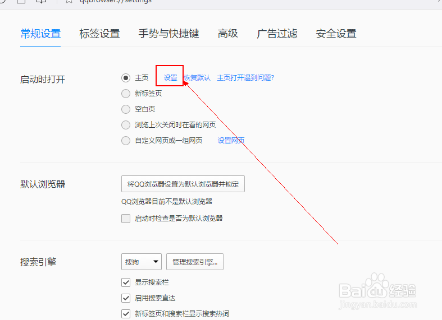Screen dimensions: 442x320
Task: Toggle 启动时检查是否为默认浏览器 checkbox
Action: 126,218
